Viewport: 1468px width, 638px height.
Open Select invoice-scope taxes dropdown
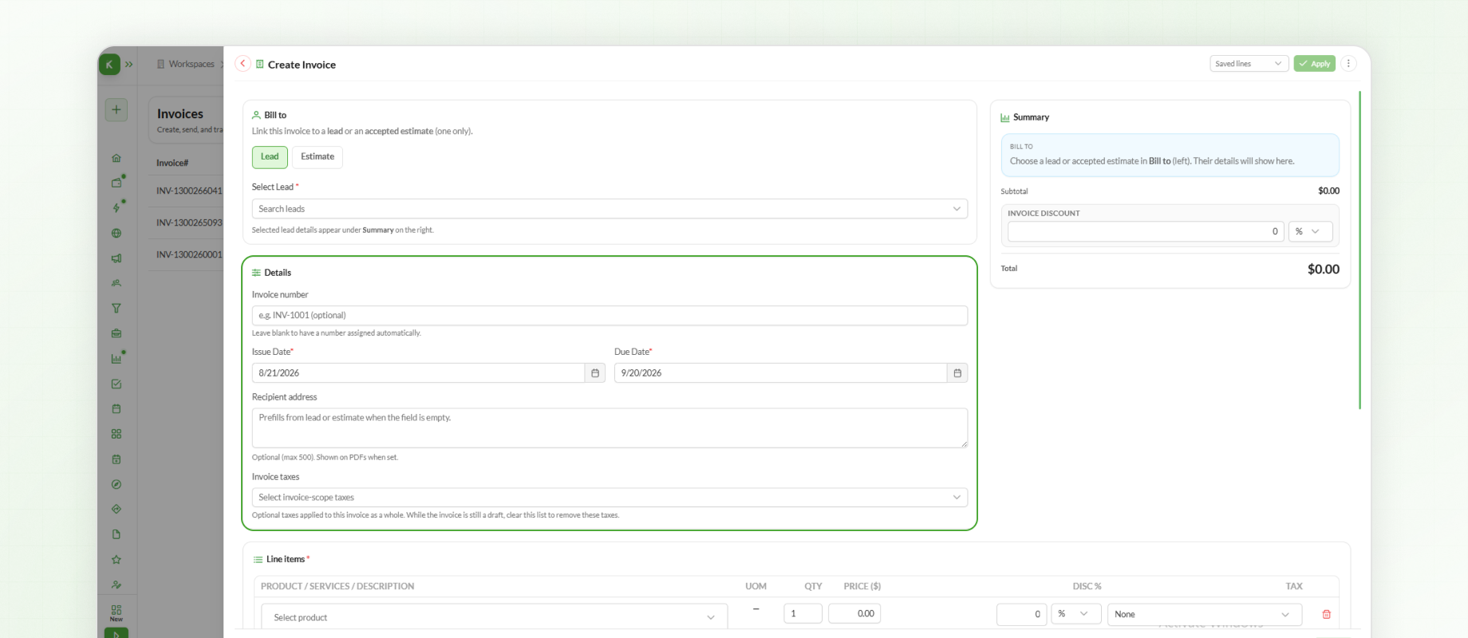610,498
